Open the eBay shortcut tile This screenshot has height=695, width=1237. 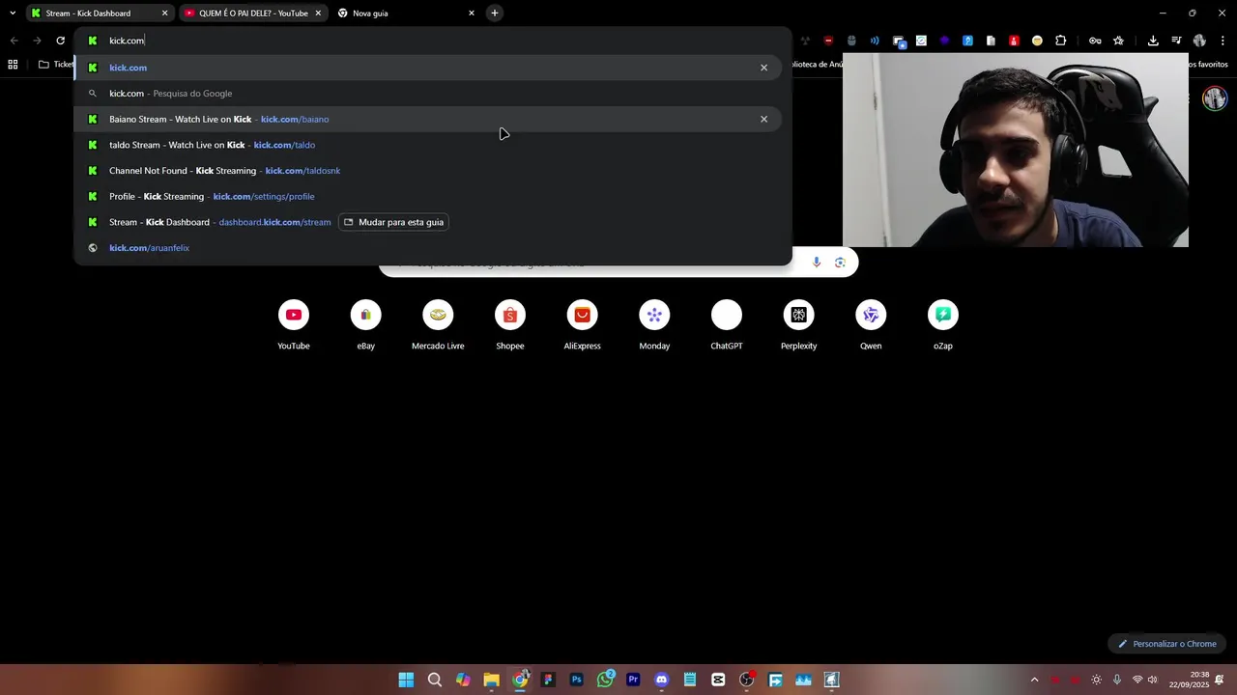pos(365,325)
